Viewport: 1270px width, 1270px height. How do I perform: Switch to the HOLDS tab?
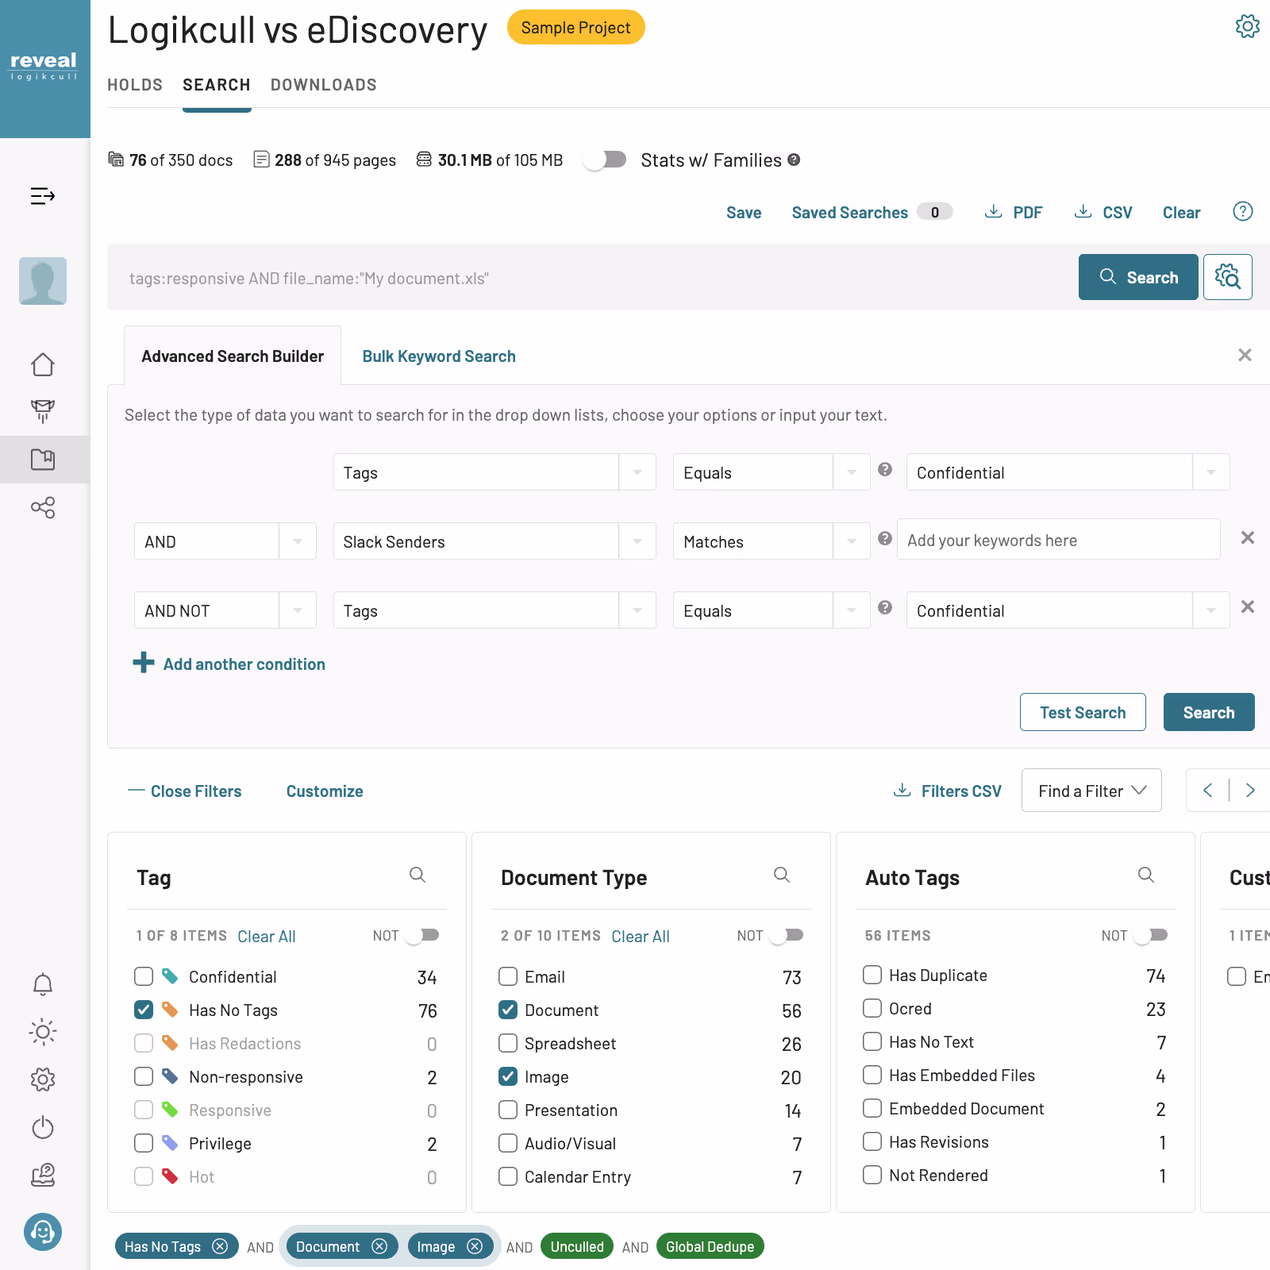click(135, 85)
